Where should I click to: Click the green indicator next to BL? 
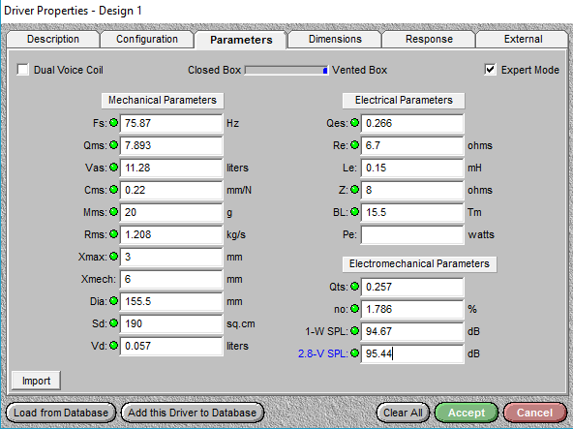pos(354,212)
